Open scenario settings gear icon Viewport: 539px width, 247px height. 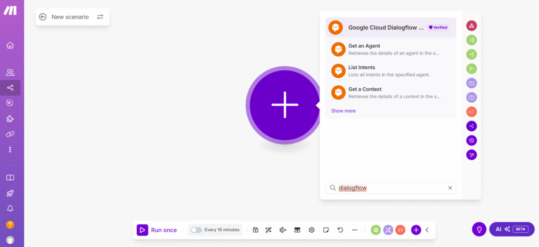click(312, 230)
